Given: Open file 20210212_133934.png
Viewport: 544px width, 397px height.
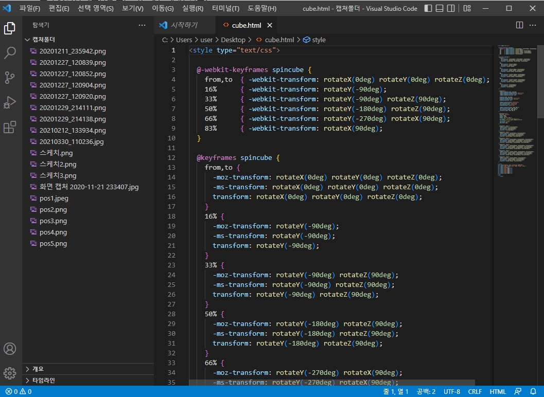Looking at the screenshot, I should tap(88, 131).
